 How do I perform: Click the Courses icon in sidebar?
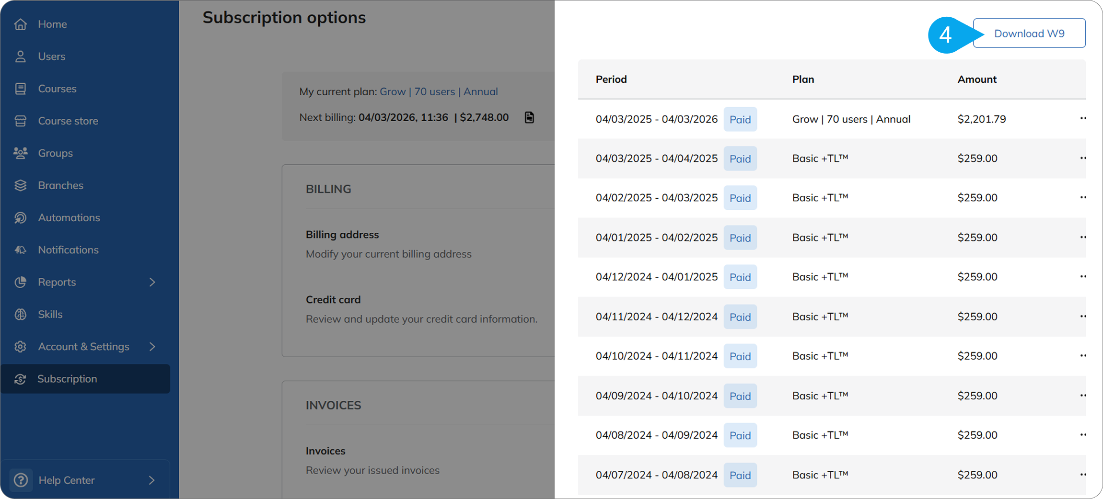click(x=20, y=89)
